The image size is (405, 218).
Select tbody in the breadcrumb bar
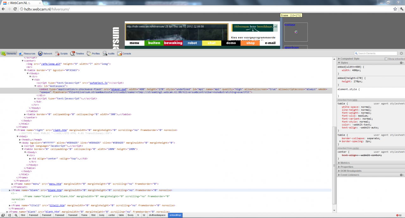pos(130,215)
